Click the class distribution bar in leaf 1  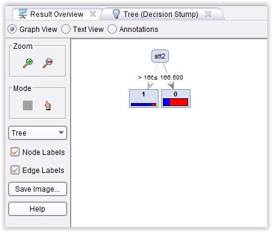point(144,104)
